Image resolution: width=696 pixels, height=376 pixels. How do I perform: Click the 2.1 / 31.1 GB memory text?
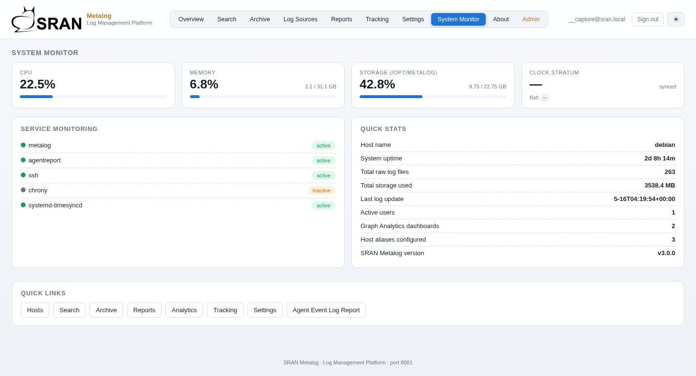320,87
